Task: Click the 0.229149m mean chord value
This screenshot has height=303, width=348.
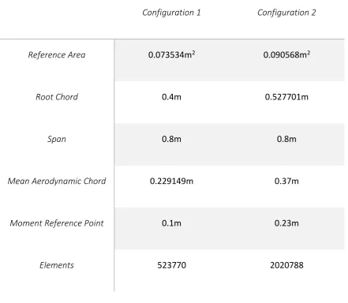Action: coord(171,181)
